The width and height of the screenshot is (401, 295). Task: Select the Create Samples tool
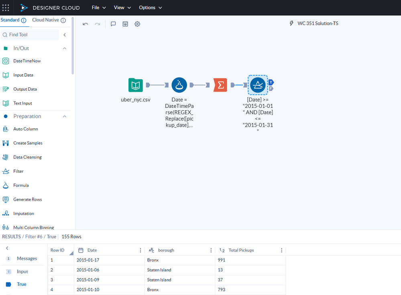tap(28, 143)
